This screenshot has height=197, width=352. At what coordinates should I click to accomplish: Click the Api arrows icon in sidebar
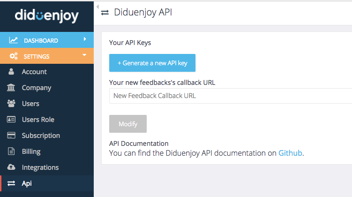(x=11, y=183)
